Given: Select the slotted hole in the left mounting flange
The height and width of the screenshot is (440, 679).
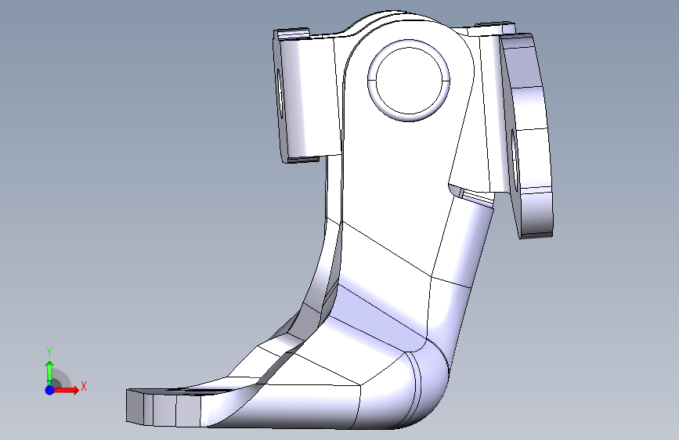Looking at the screenshot, I should click(280, 93).
